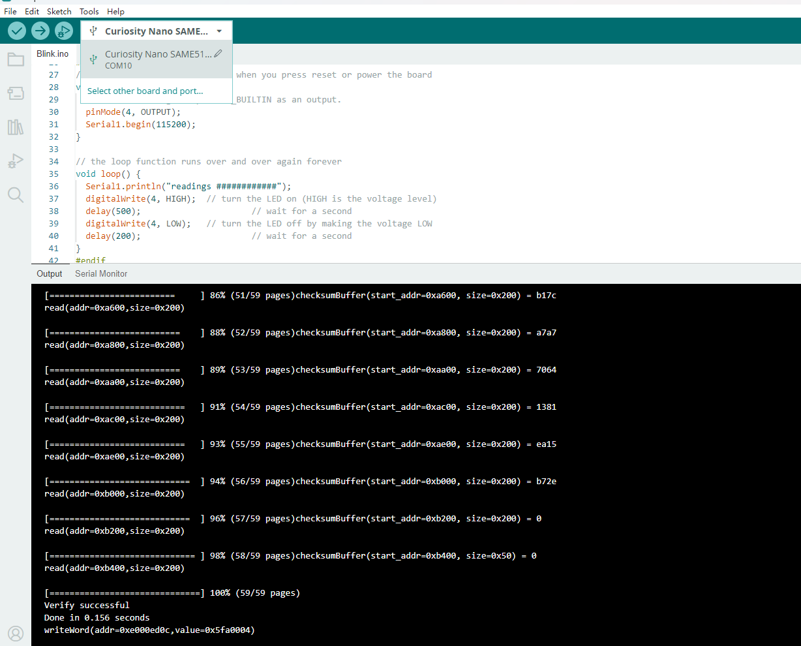Screen dimensions: 801x646
Task: Switch to the Output tab
Action: 50,273
